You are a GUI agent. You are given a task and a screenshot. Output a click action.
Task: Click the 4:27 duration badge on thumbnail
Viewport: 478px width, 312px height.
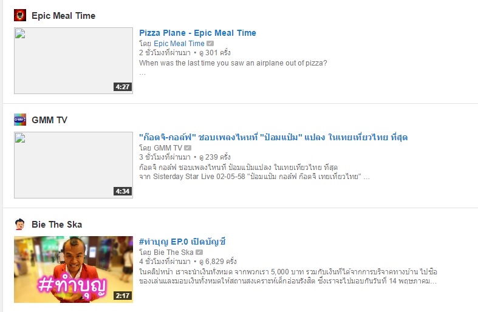point(123,87)
